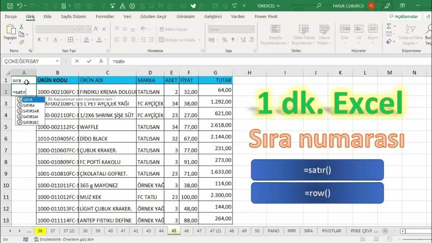
Task: Switch to sheet tab 46
Action: [x=187, y=231]
